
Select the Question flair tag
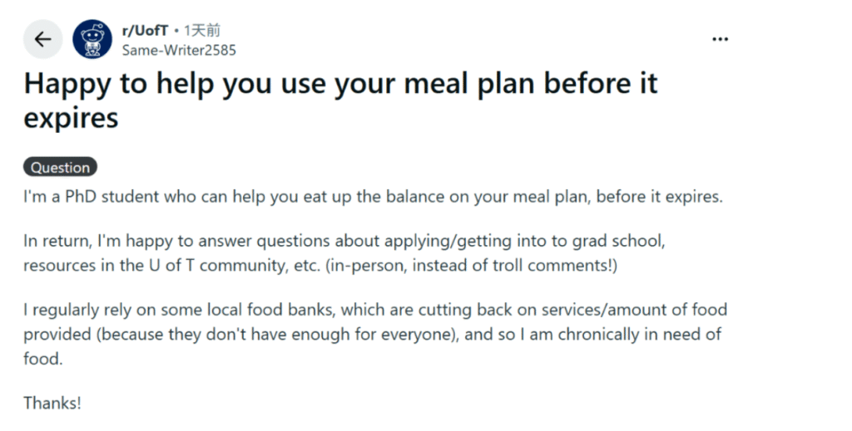[x=60, y=167]
